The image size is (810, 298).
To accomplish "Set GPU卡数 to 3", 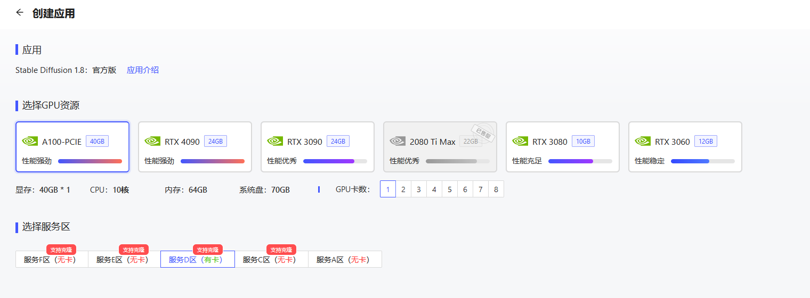I will coord(419,189).
